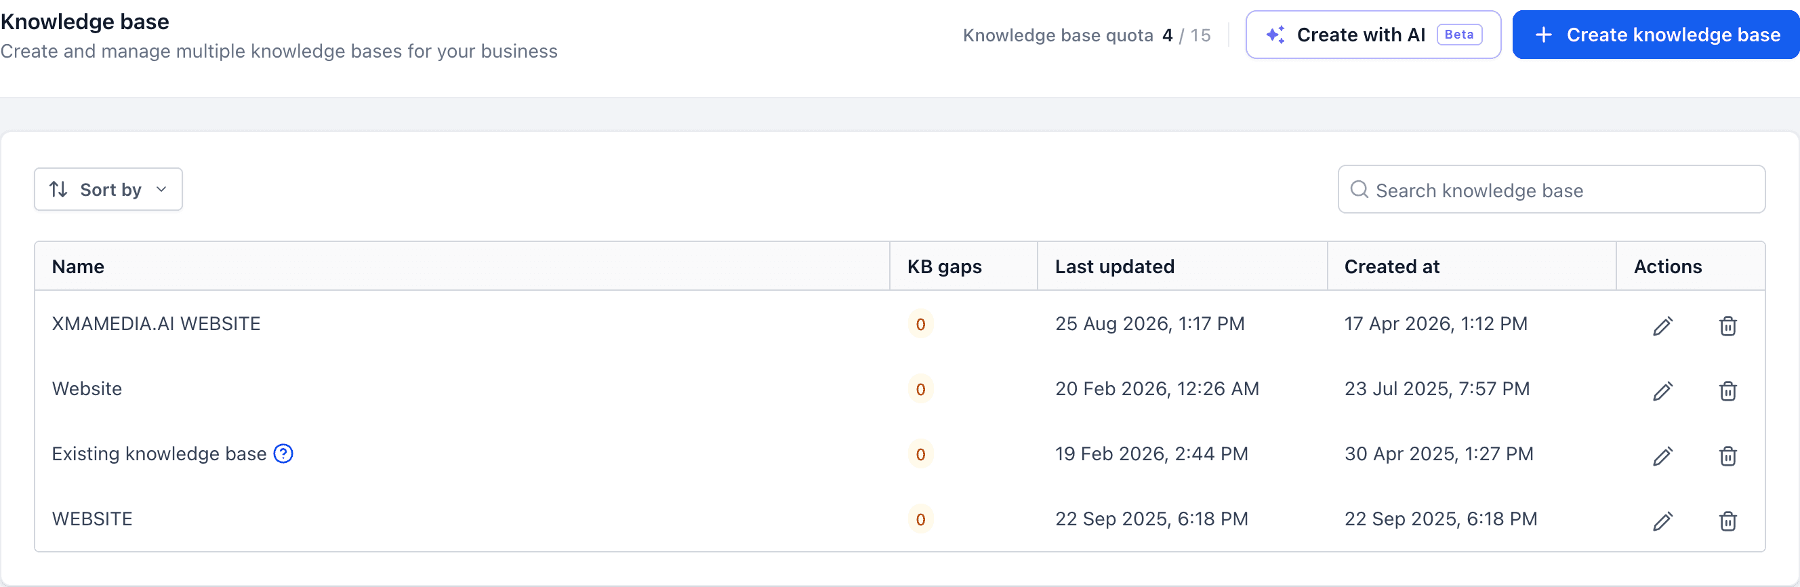Edit the XMAMEDIA.AI WEBSITE knowledge base
This screenshot has width=1800, height=587.
point(1662,325)
